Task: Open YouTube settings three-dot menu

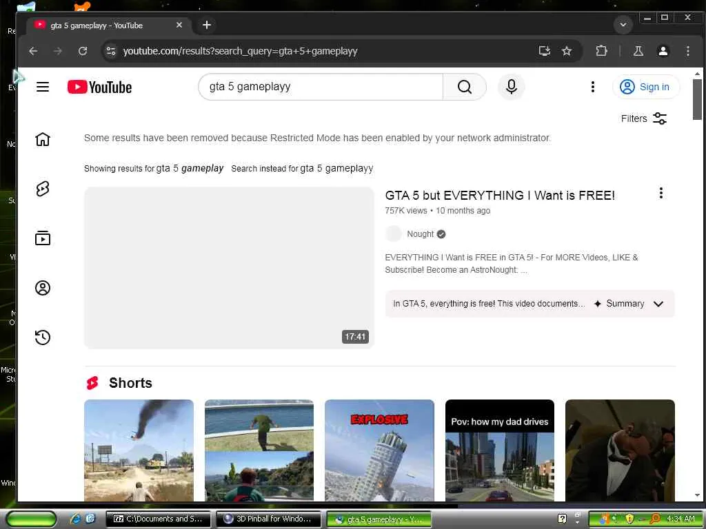Action: [x=592, y=87]
